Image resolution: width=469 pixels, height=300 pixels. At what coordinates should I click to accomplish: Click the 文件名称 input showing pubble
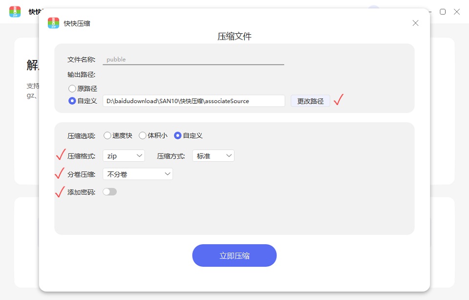[193, 59]
